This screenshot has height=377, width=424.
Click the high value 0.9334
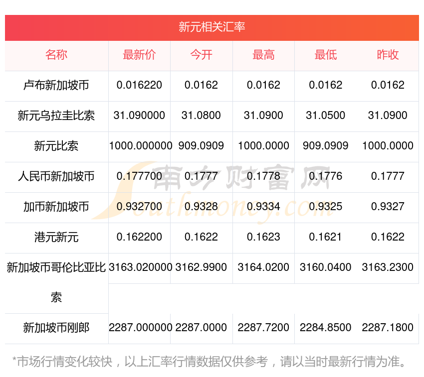[x=263, y=207]
